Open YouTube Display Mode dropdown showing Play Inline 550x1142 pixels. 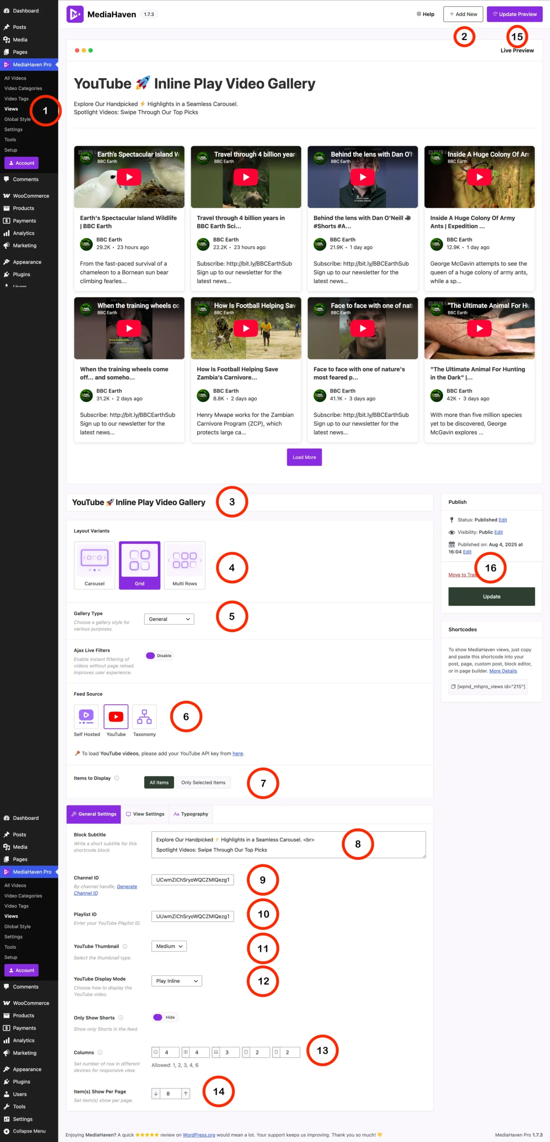[177, 981]
